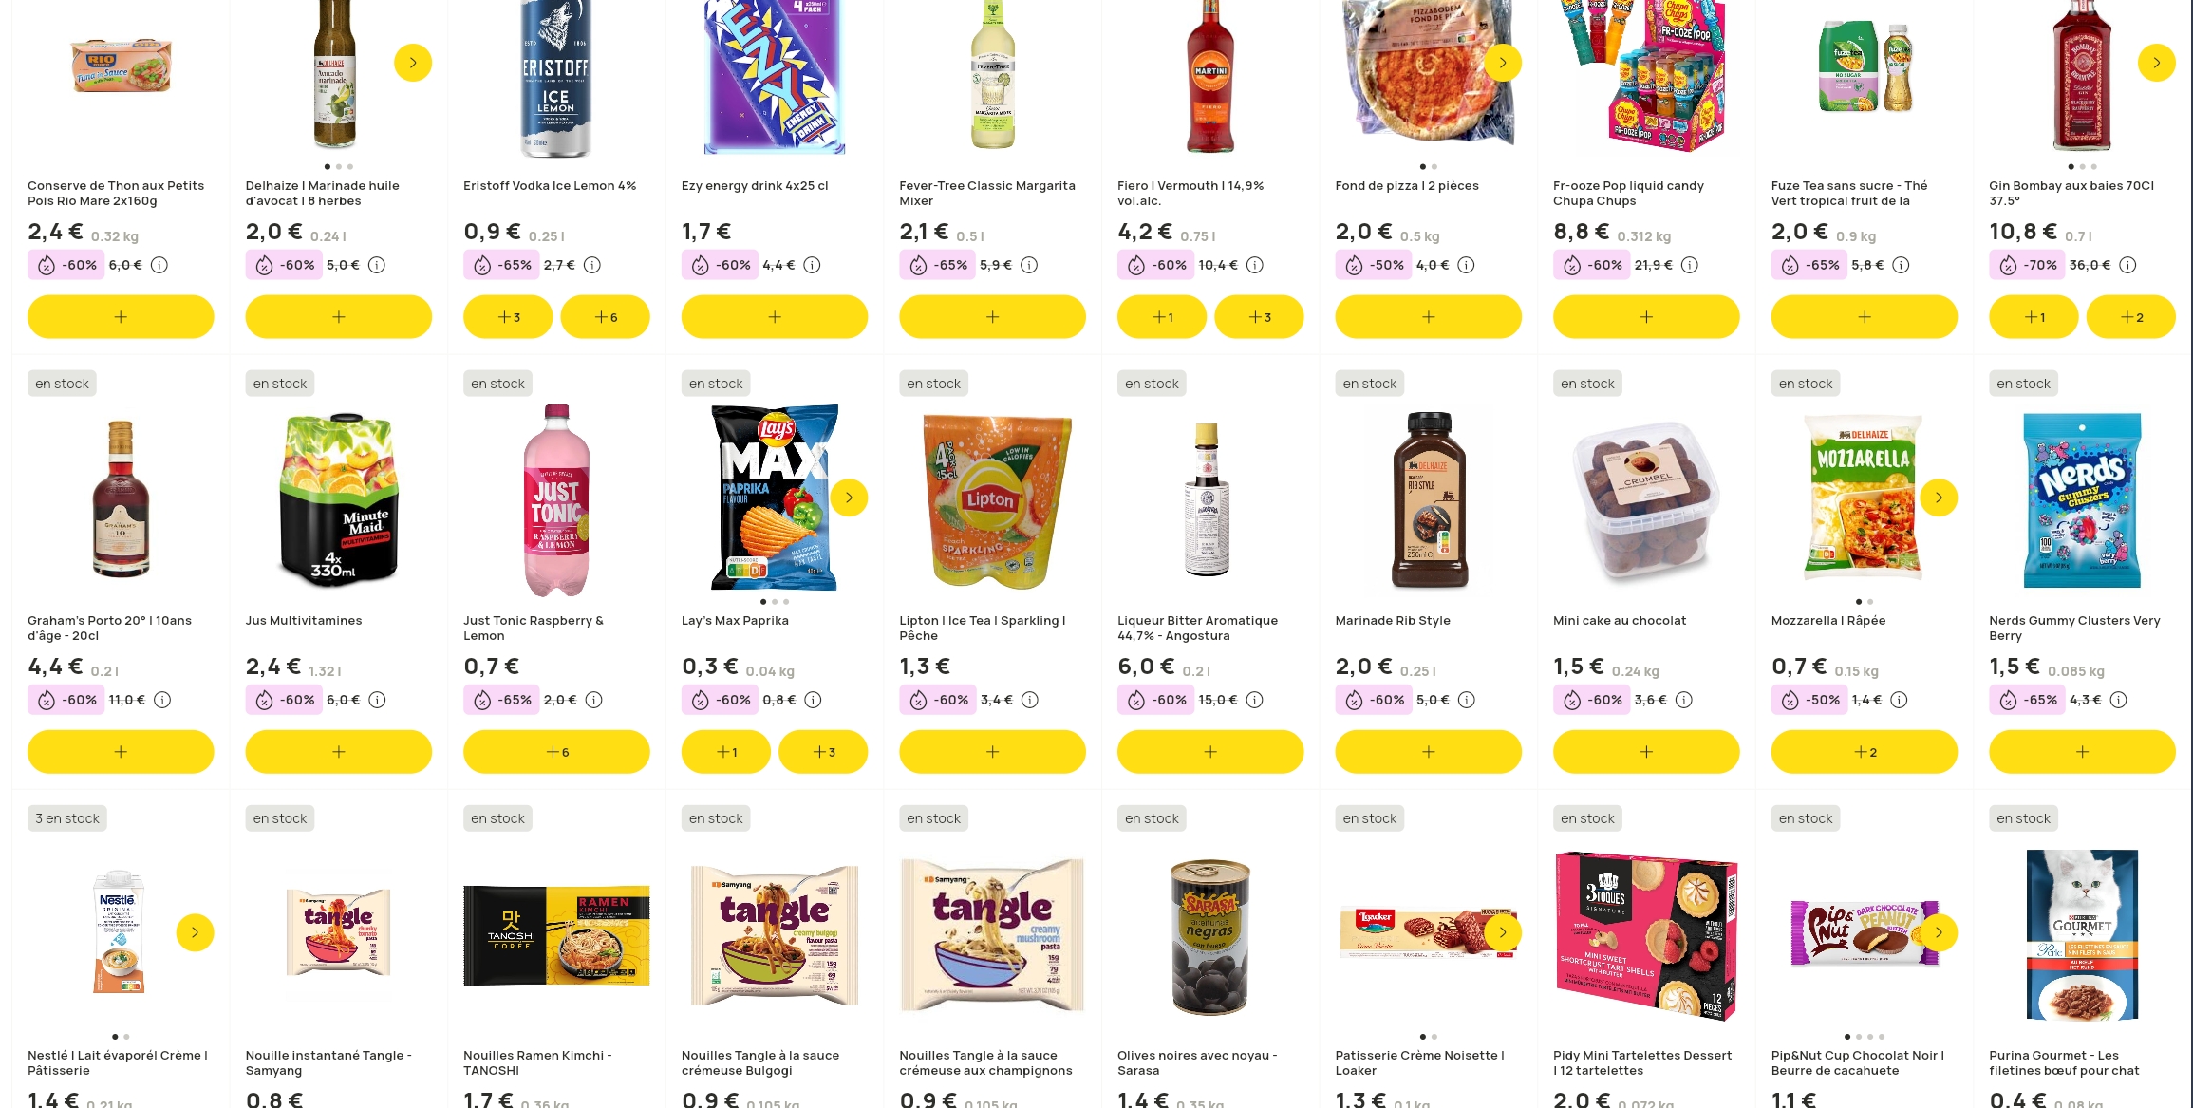Open info icon for Nerds Gummy Clusters
This screenshot has width=2193, height=1108.
tap(2119, 700)
